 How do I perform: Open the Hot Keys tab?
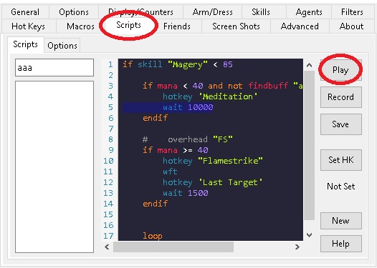point(28,26)
